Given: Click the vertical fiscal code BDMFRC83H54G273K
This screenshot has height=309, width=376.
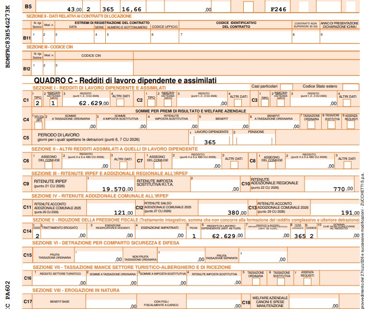Looking at the screenshot, I should 8,37.
